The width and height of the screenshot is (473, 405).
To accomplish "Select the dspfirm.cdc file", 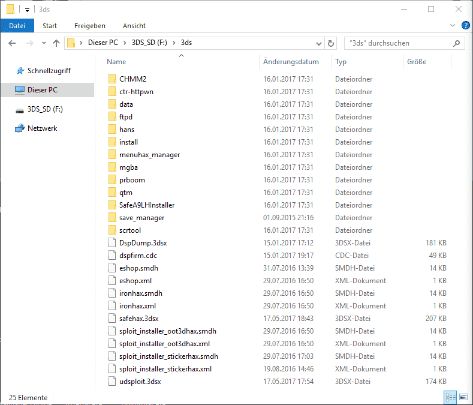I will click(138, 256).
